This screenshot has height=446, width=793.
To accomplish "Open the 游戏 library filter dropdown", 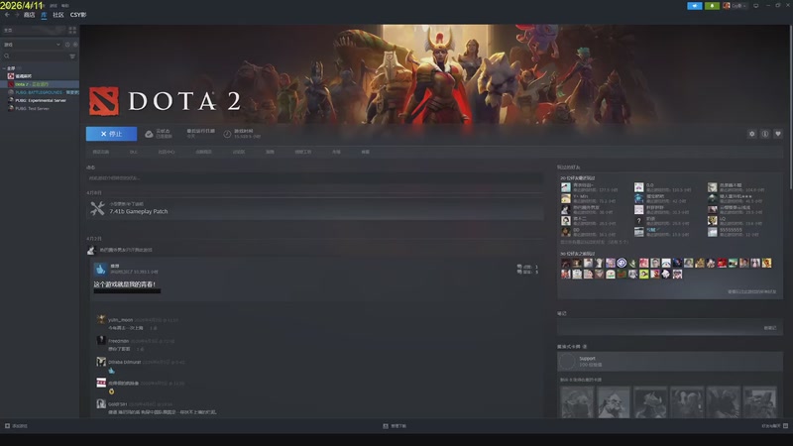I will coord(32,45).
